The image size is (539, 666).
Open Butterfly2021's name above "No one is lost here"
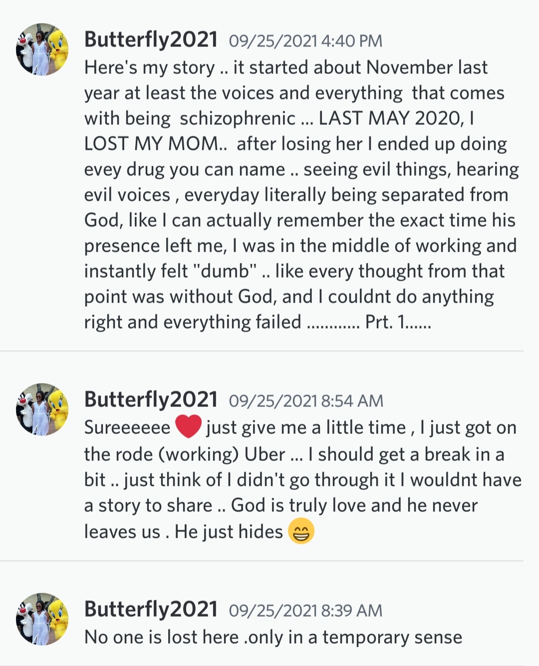[x=151, y=610]
